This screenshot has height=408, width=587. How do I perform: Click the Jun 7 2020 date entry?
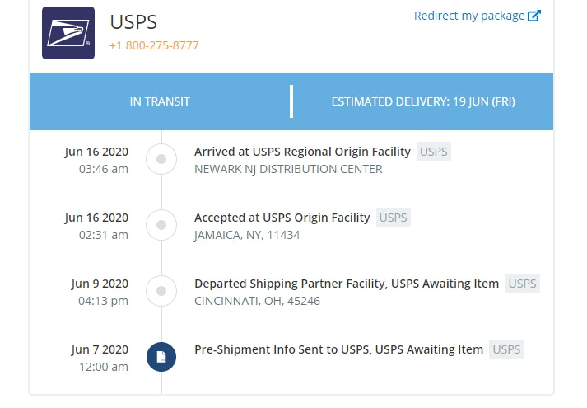click(100, 349)
